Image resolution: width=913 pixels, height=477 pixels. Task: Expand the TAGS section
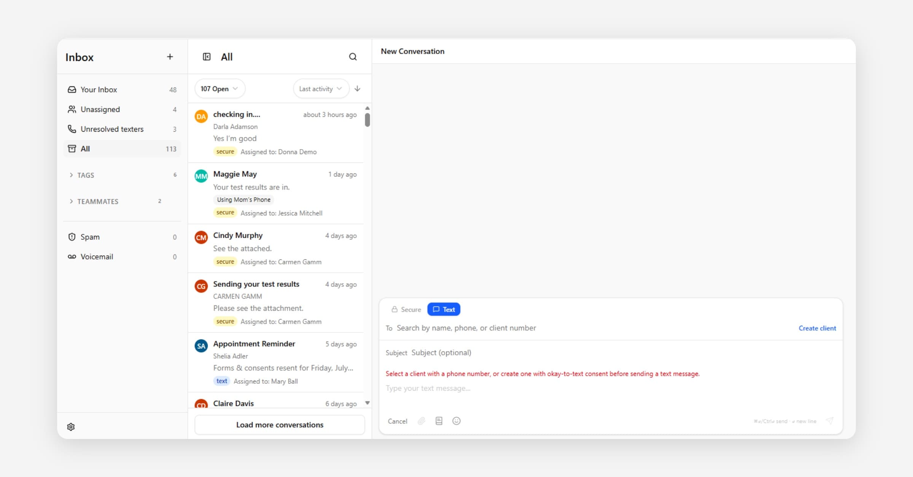point(122,175)
